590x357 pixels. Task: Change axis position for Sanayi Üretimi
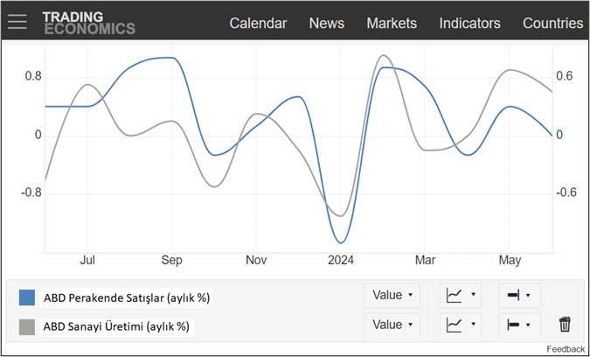tap(519, 325)
